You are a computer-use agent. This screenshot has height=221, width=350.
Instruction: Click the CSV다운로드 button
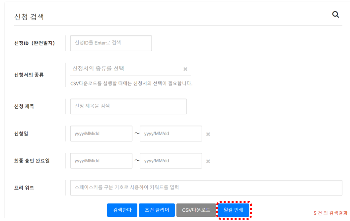tap(196, 210)
